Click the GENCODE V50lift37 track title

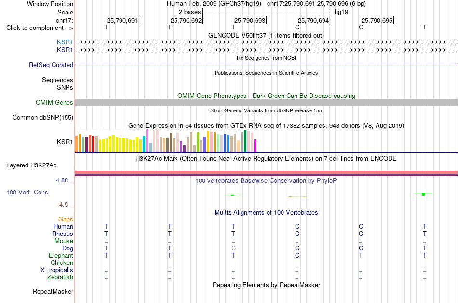[266, 36]
